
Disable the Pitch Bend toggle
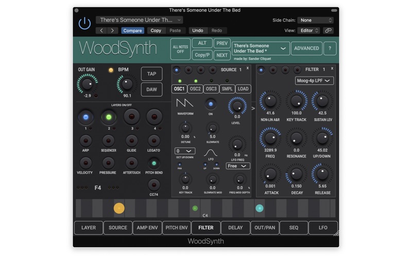(x=154, y=163)
